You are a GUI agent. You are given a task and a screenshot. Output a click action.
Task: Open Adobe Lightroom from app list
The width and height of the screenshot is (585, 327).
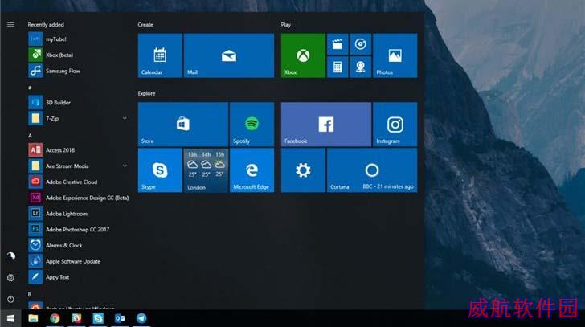coord(79,214)
